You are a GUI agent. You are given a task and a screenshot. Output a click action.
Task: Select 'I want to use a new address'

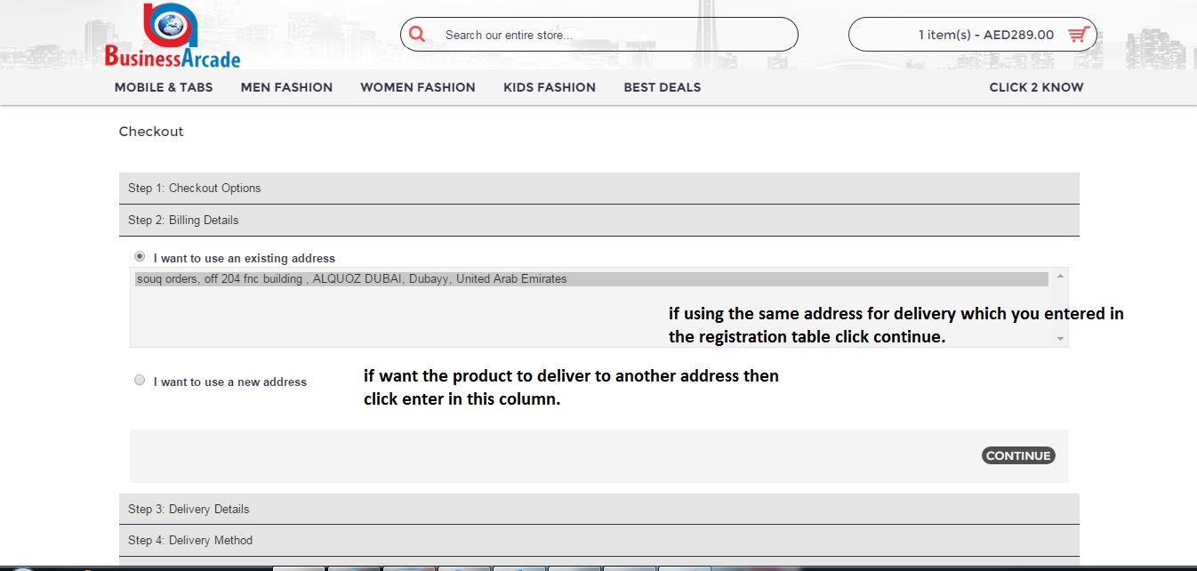click(x=140, y=380)
